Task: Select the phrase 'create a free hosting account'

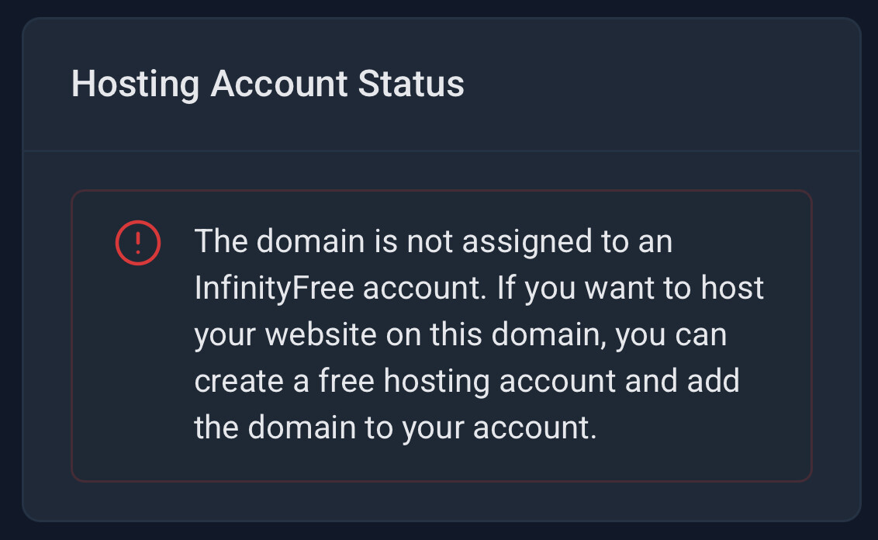Action: [405, 382]
